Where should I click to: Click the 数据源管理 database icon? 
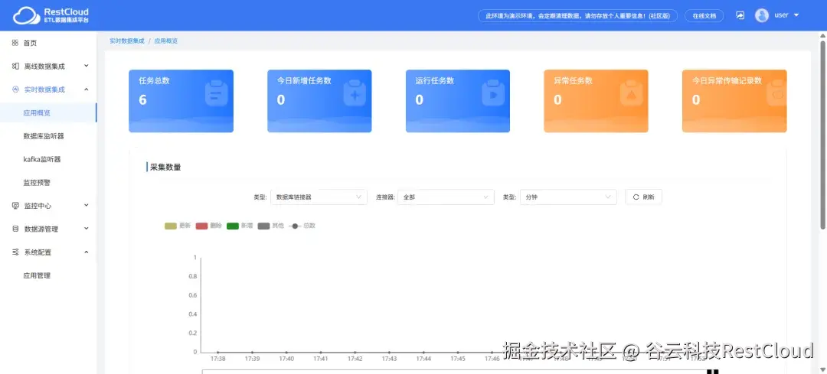point(15,229)
